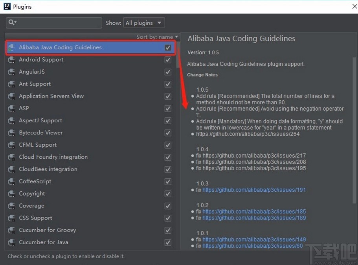Disable the Ant Support plugin checkbox
The height and width of the screenshot is (265, 358).
coord(168,84)
